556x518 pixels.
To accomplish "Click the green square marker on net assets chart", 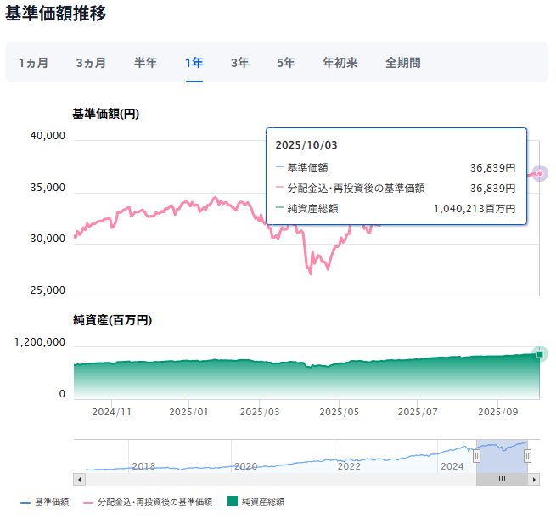I will pyautogui.click(x=539, y=354).
